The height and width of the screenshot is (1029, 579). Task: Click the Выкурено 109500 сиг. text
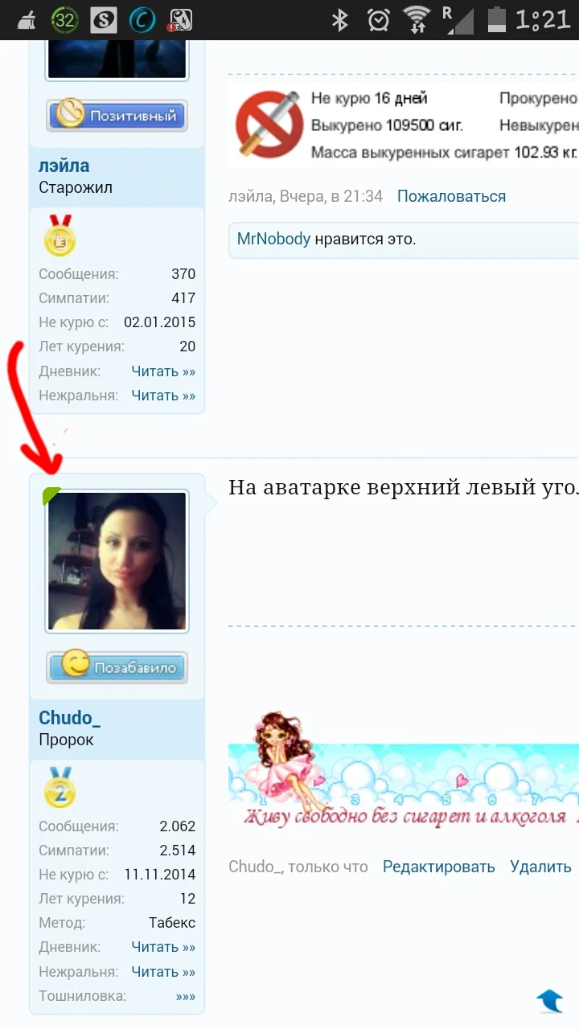tap(387, 125)
